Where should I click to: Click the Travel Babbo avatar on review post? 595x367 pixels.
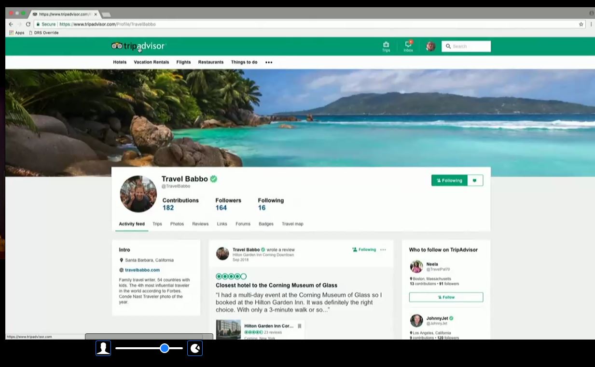(x=222, y=253)
